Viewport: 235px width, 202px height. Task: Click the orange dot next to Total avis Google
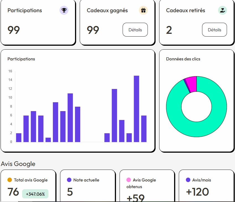[10, 180]
